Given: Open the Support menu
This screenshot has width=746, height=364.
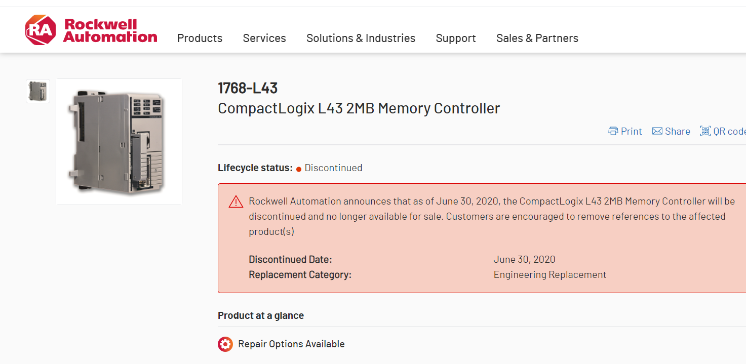Looking at the screenshot, I should point(456,38).
